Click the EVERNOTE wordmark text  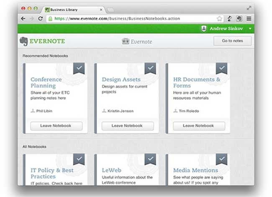pyautogui.click(x=47, y=41)
